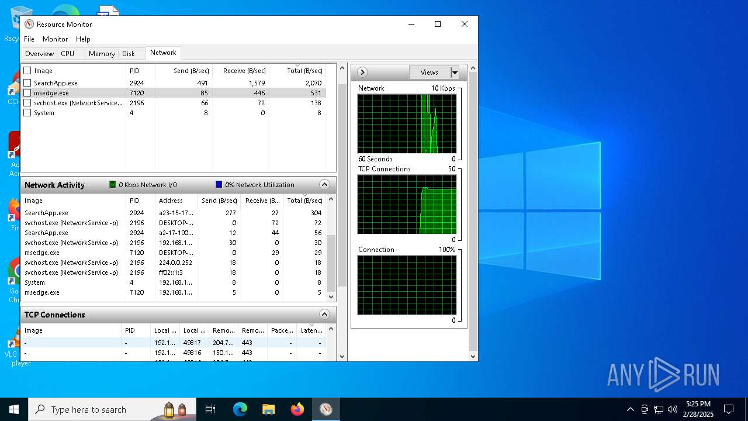Click the TCP Connections graph
Image resolution: width=748 pixels, height=421 pixels.
point(407,205)
